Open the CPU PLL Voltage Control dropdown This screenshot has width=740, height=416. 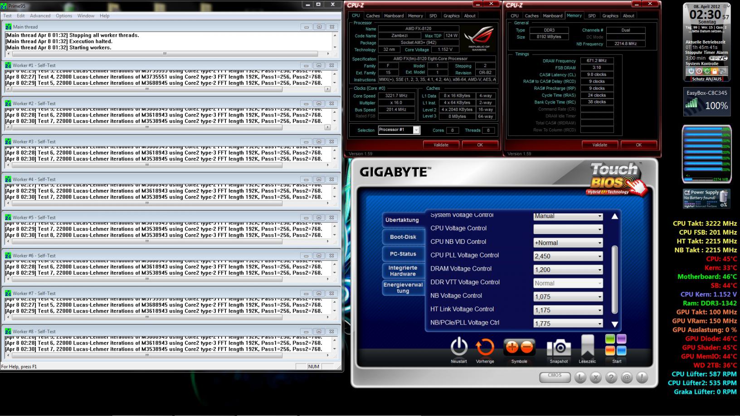tap(568, 256)
